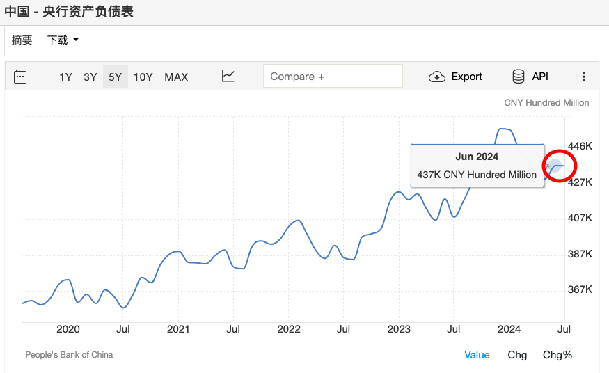Click the Export cloud download icon
This screenshot has width=609, height=373.
click(437, 77)
